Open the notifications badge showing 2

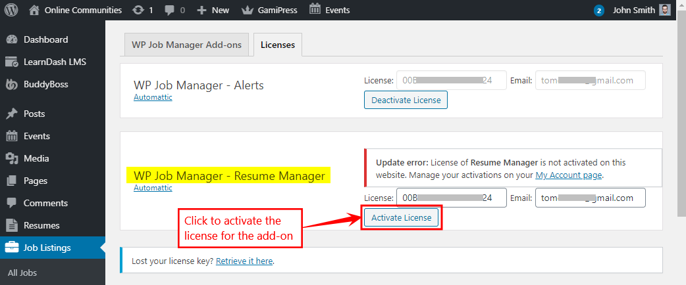pyautogui.click(x=599, y=11)
